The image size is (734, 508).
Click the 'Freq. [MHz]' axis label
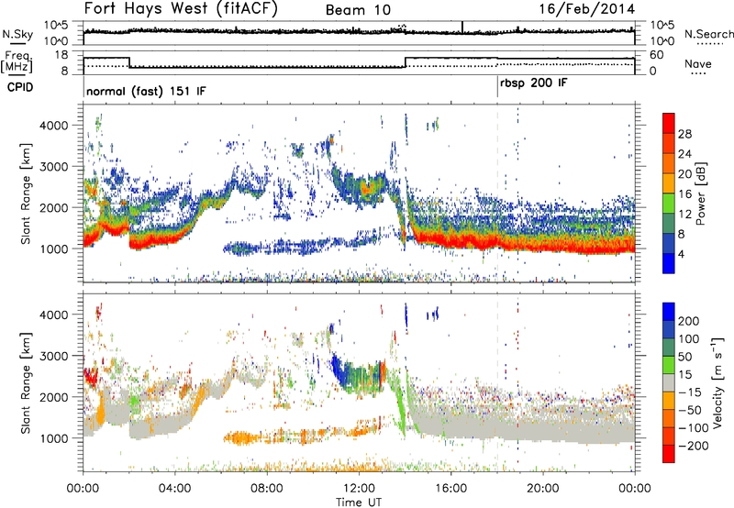point(17,61)
